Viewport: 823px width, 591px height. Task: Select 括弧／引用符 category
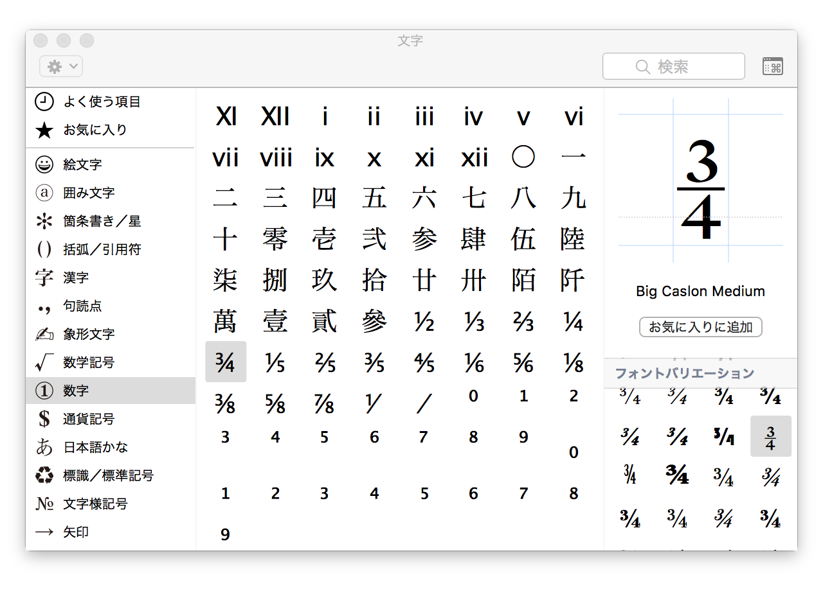point(111,249)
